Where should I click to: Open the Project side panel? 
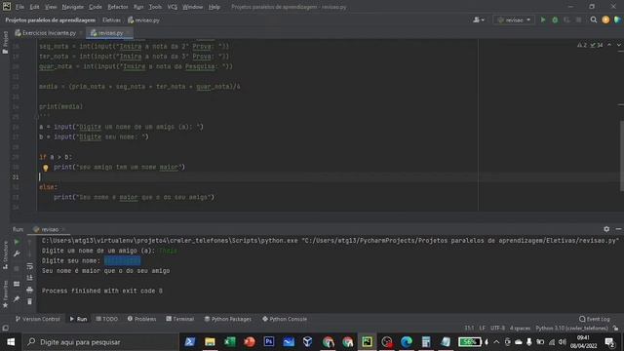coord(5,42)
